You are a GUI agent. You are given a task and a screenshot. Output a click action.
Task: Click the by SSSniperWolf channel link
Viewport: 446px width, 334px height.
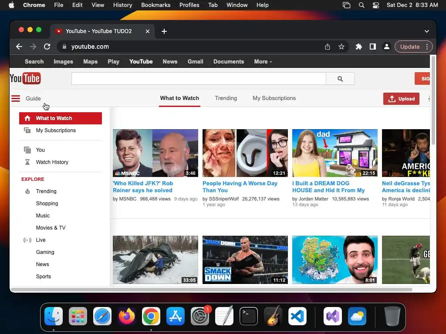pos(220,199)
